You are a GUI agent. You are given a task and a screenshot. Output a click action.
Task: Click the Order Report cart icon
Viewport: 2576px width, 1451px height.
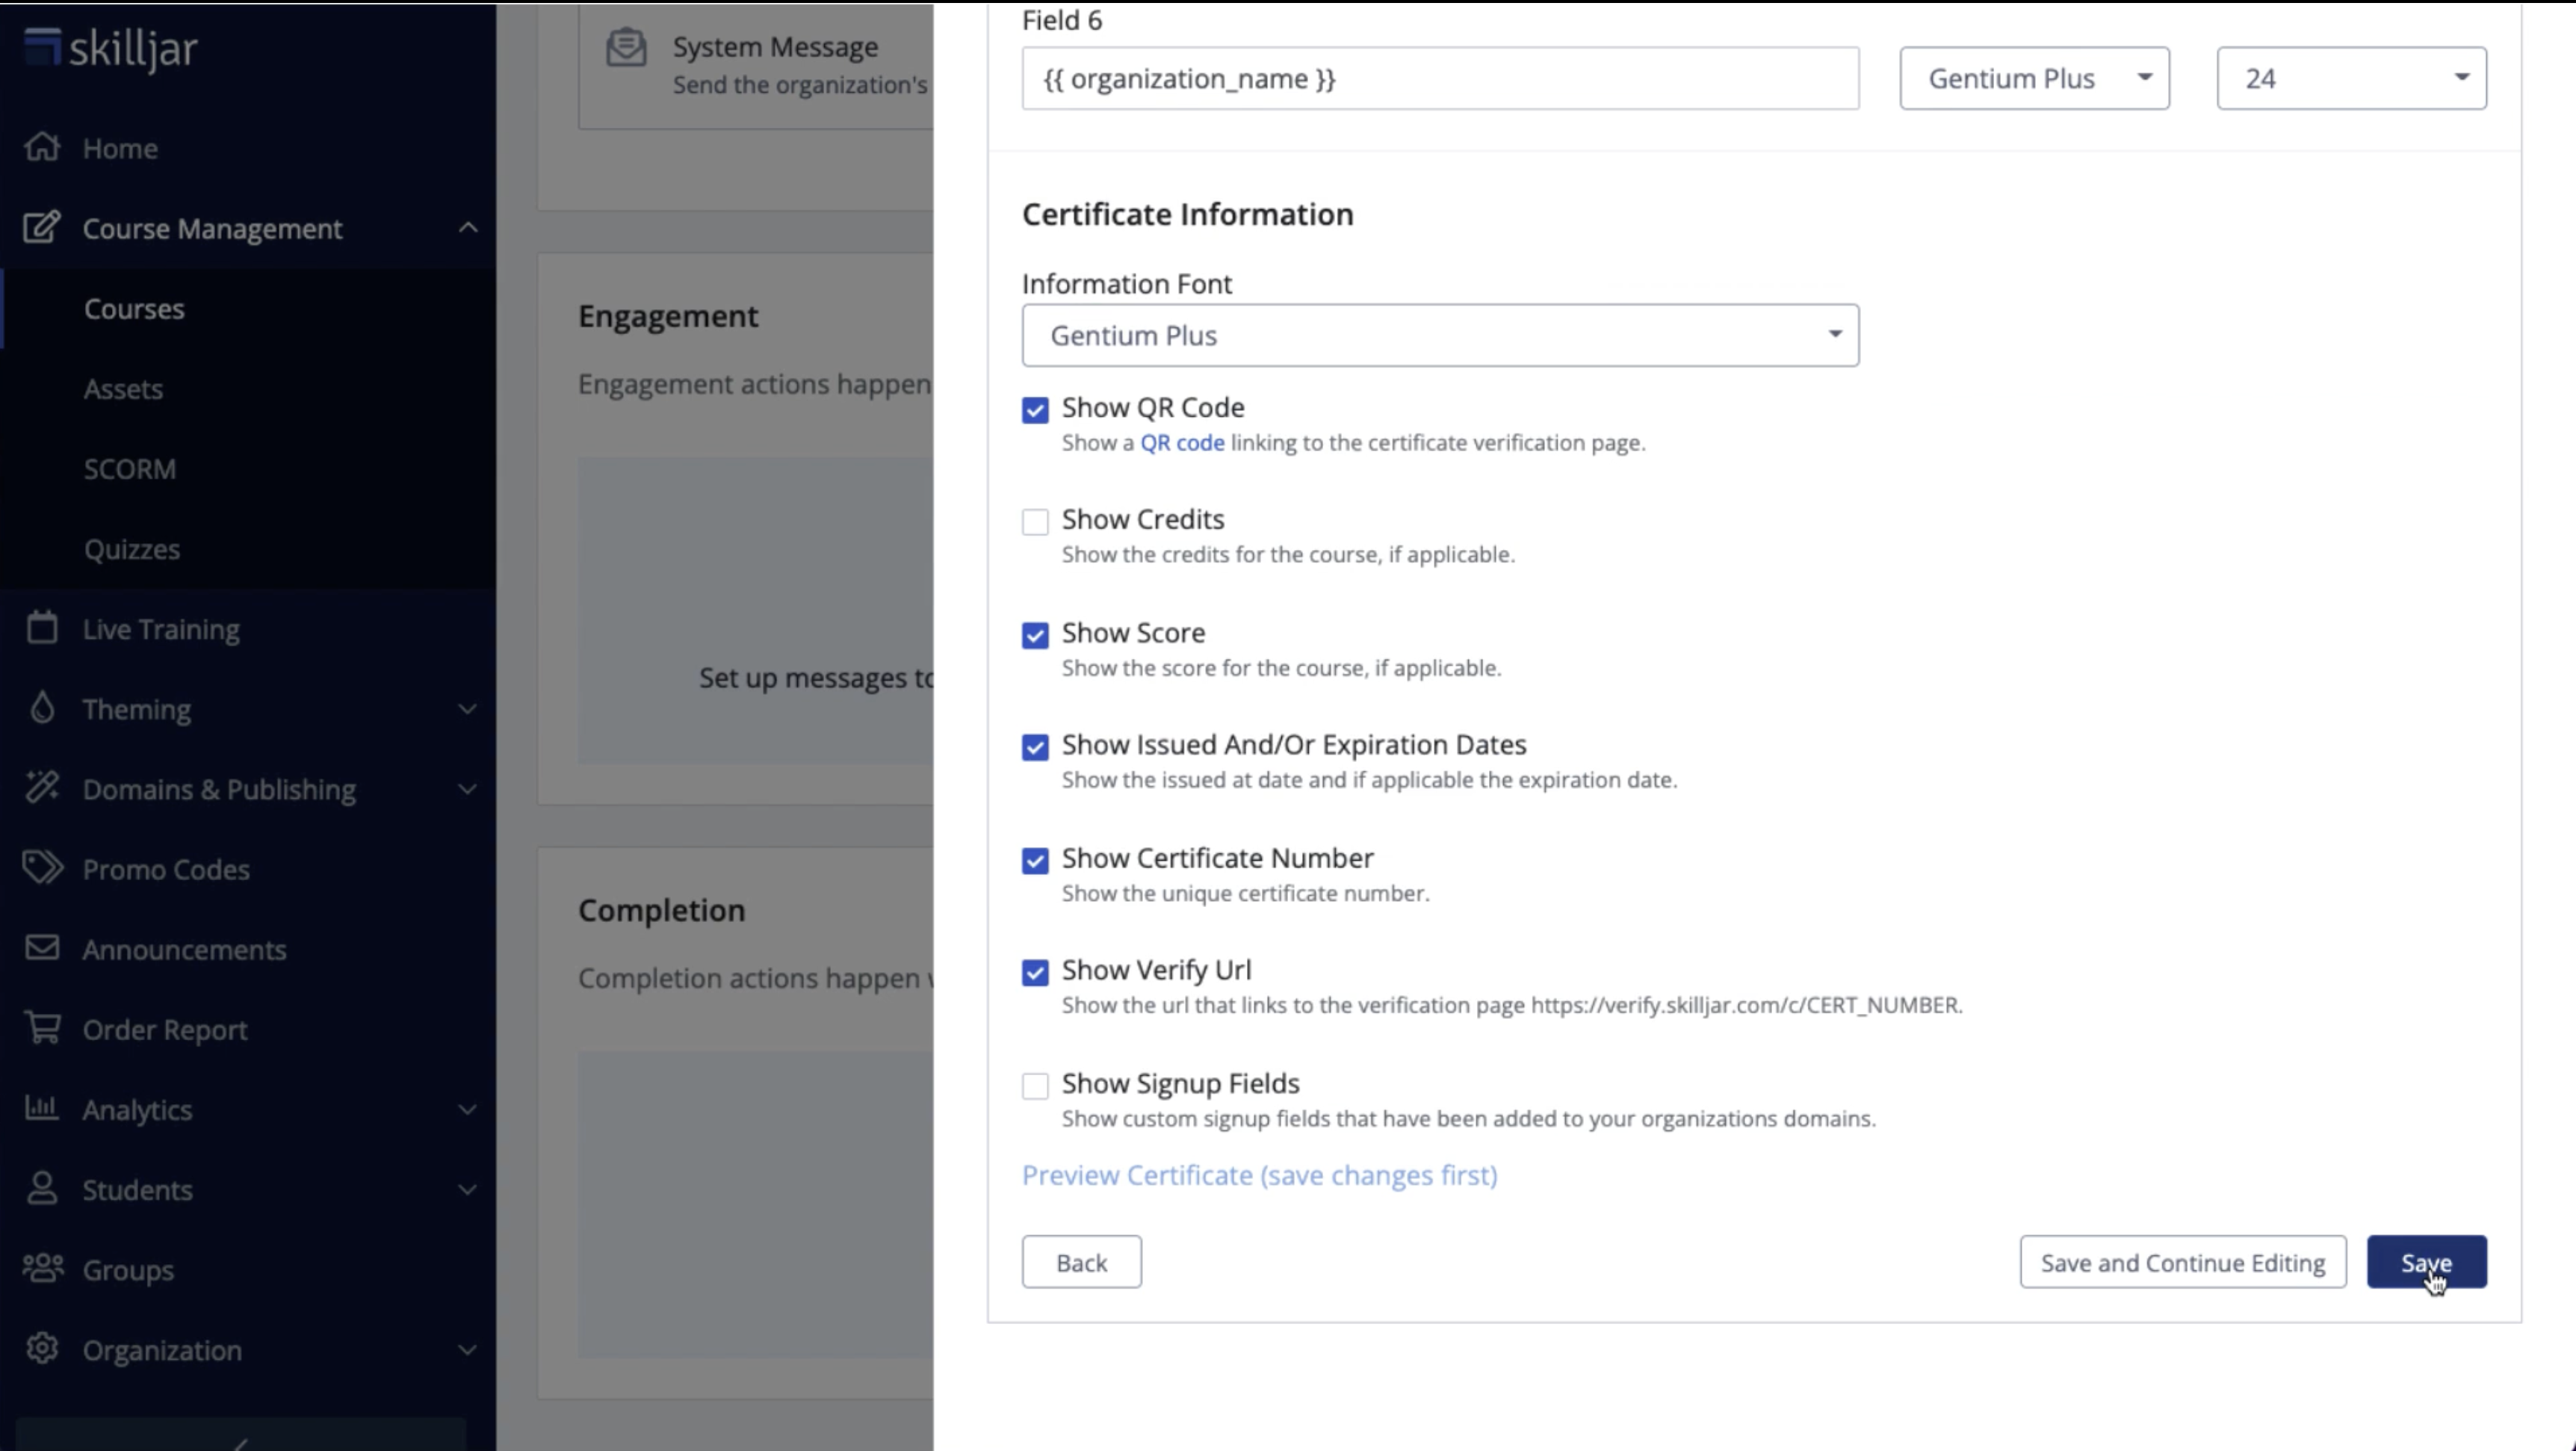click(x=42, y=1028)
